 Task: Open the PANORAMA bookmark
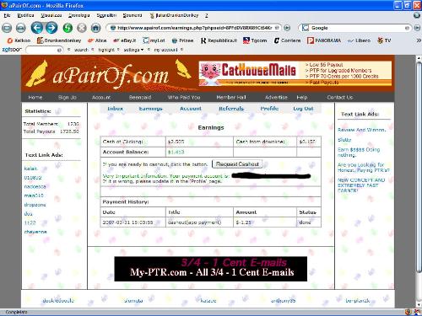point(324,40)
